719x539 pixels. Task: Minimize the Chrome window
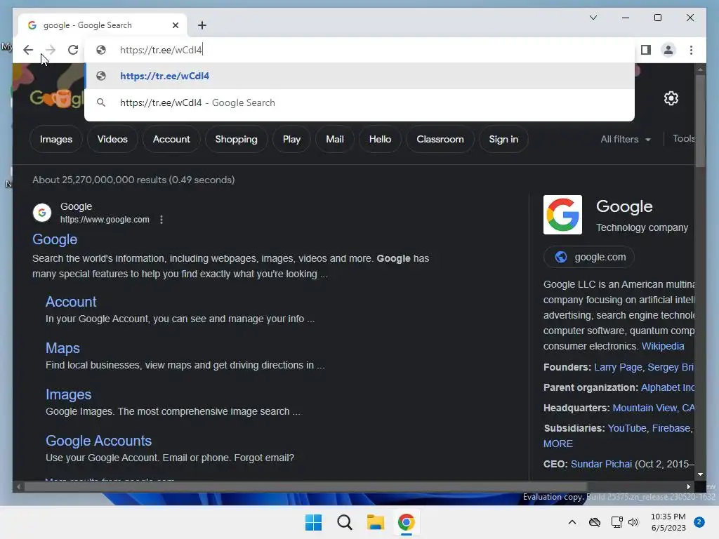click(x=626, y=18)
